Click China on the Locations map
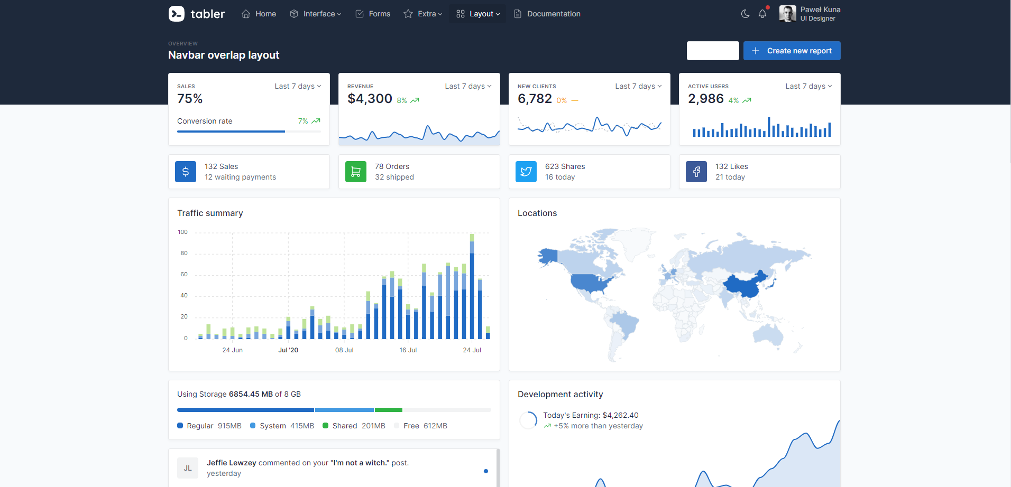This screenshot has width=1011, height=487. coord(745,287)
